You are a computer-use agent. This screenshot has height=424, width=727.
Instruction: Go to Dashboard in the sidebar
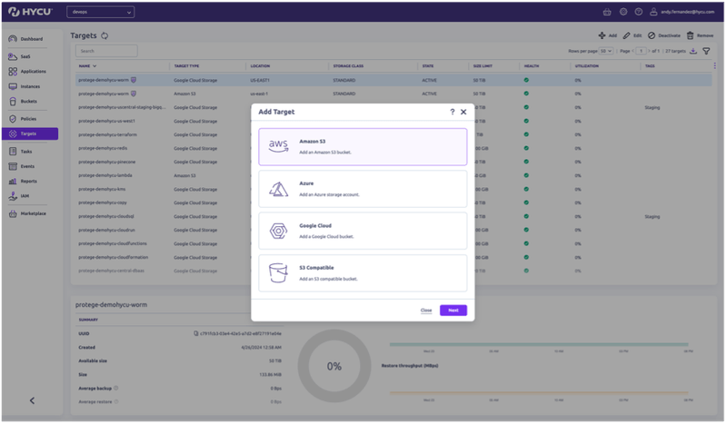[32, 39]
